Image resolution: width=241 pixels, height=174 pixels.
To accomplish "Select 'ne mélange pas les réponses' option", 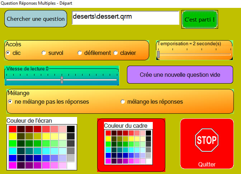I will pos(10,102).
